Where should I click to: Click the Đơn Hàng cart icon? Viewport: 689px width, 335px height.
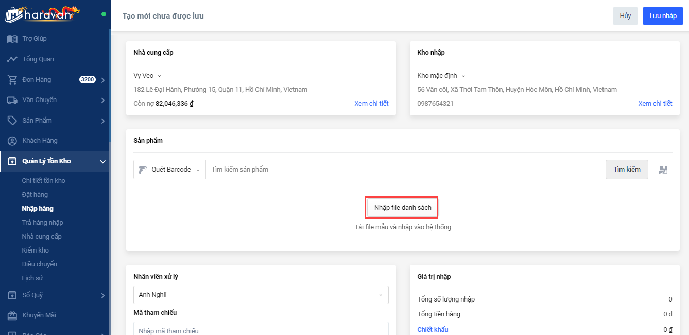click(12, 80)
